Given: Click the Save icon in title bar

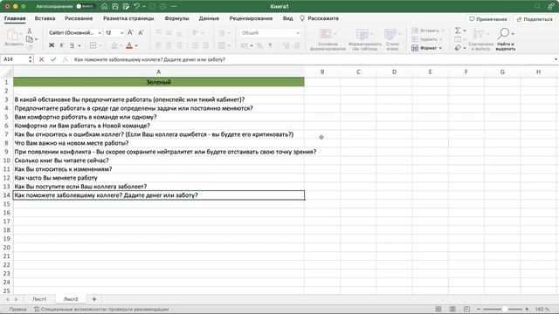Looking at the screenshot, I should click(x=115, y=6).
